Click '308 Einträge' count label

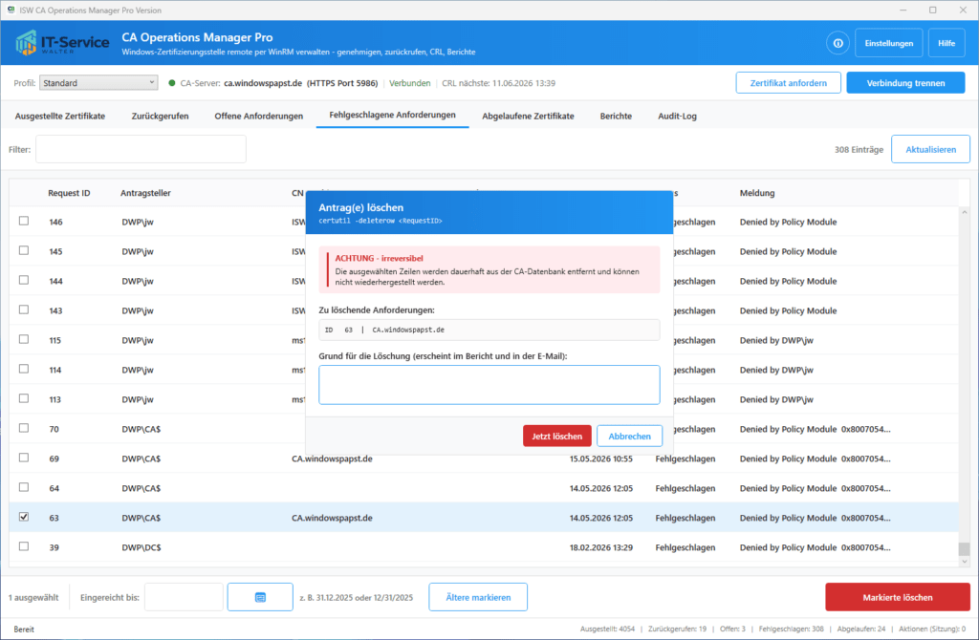859,150
